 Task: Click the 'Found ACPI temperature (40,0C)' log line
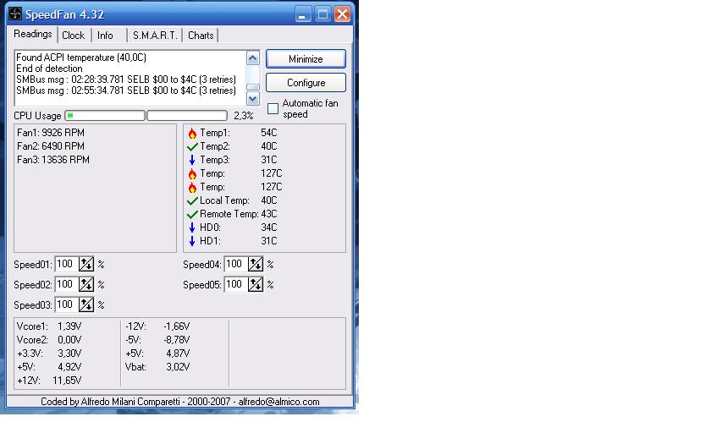(x=81, y=58)
